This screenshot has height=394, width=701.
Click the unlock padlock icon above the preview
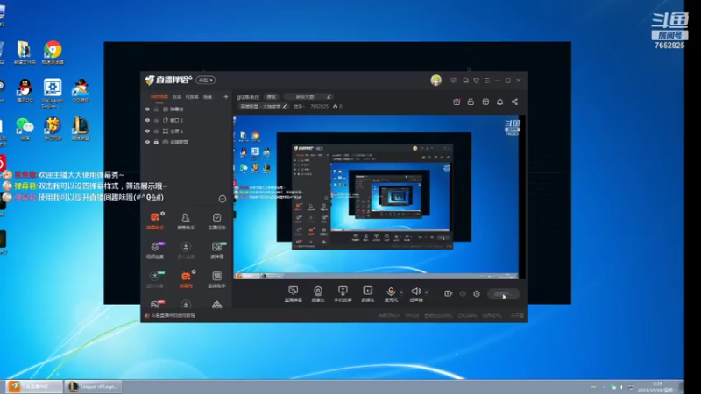471,102
